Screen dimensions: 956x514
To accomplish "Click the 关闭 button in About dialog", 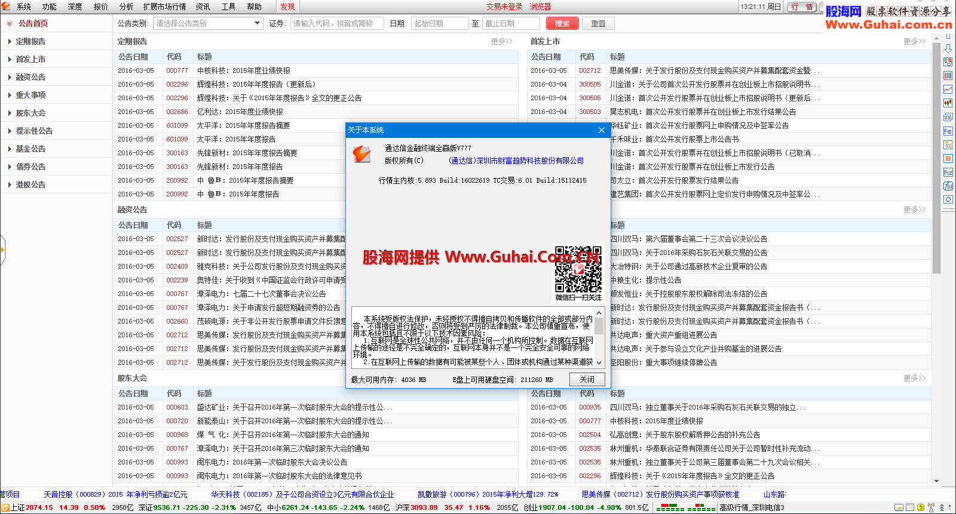I will pyautogui.click(x=587, y=379).
